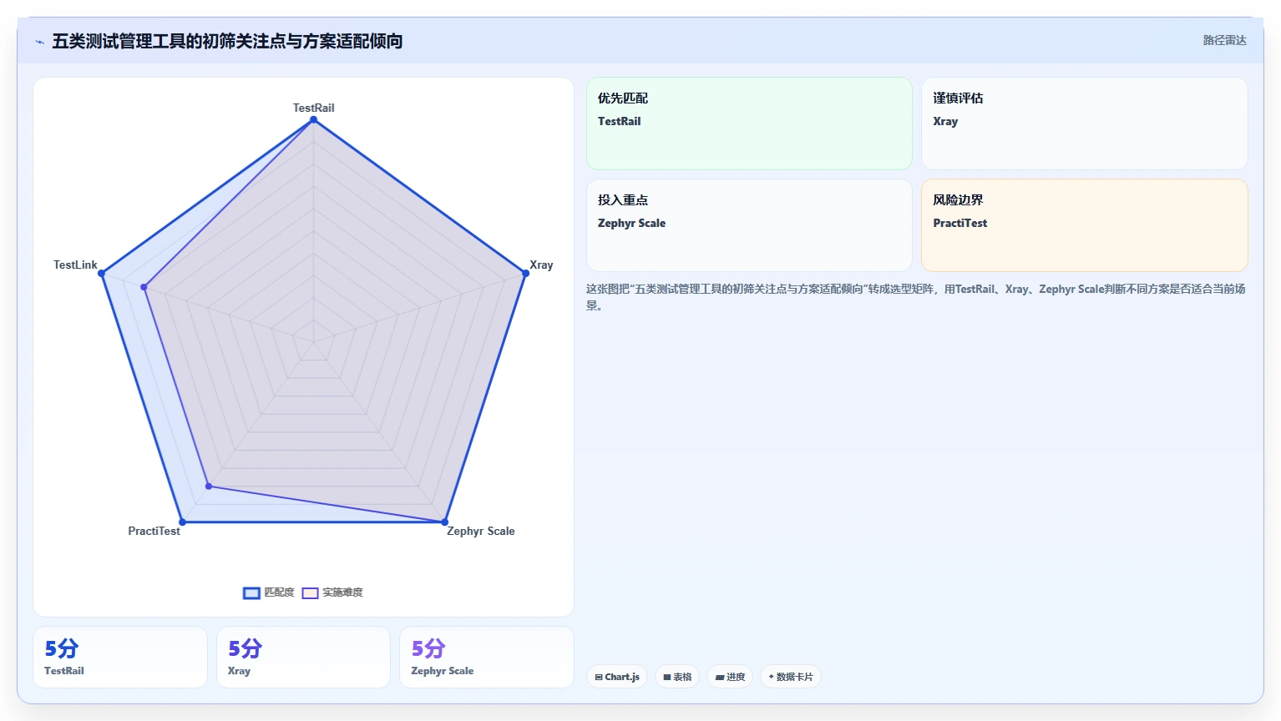This screenshot has height=721, width=1281.
Task: Select the TestRail data point at radar top
Action: coord(314,119)
